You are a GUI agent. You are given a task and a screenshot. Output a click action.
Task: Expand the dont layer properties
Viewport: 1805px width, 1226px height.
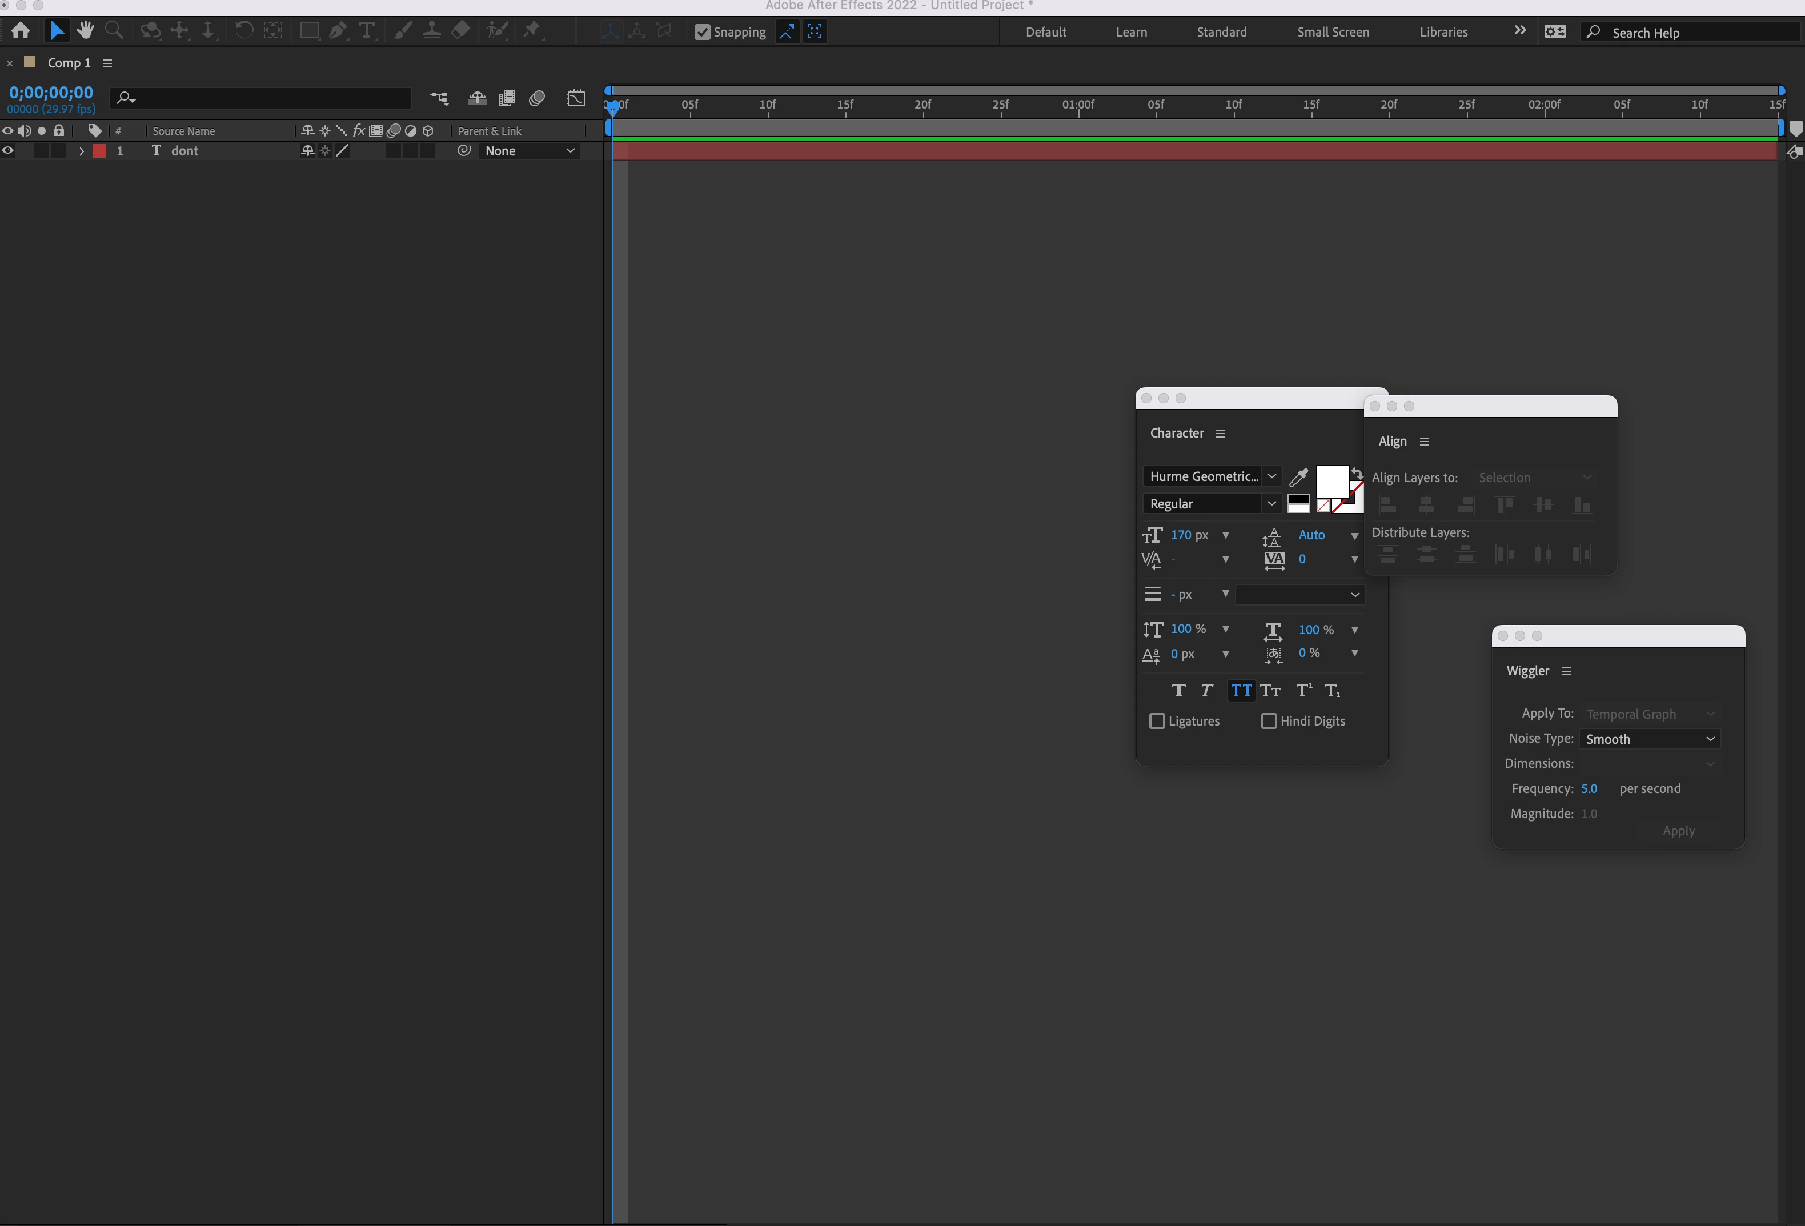click(x=82, y=151)
